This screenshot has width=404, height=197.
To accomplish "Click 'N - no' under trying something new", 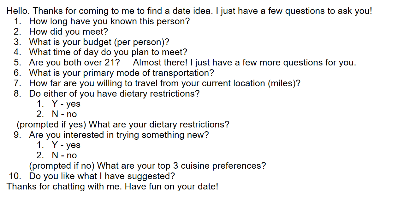I will pyautogui.click(x=64, y=155).
